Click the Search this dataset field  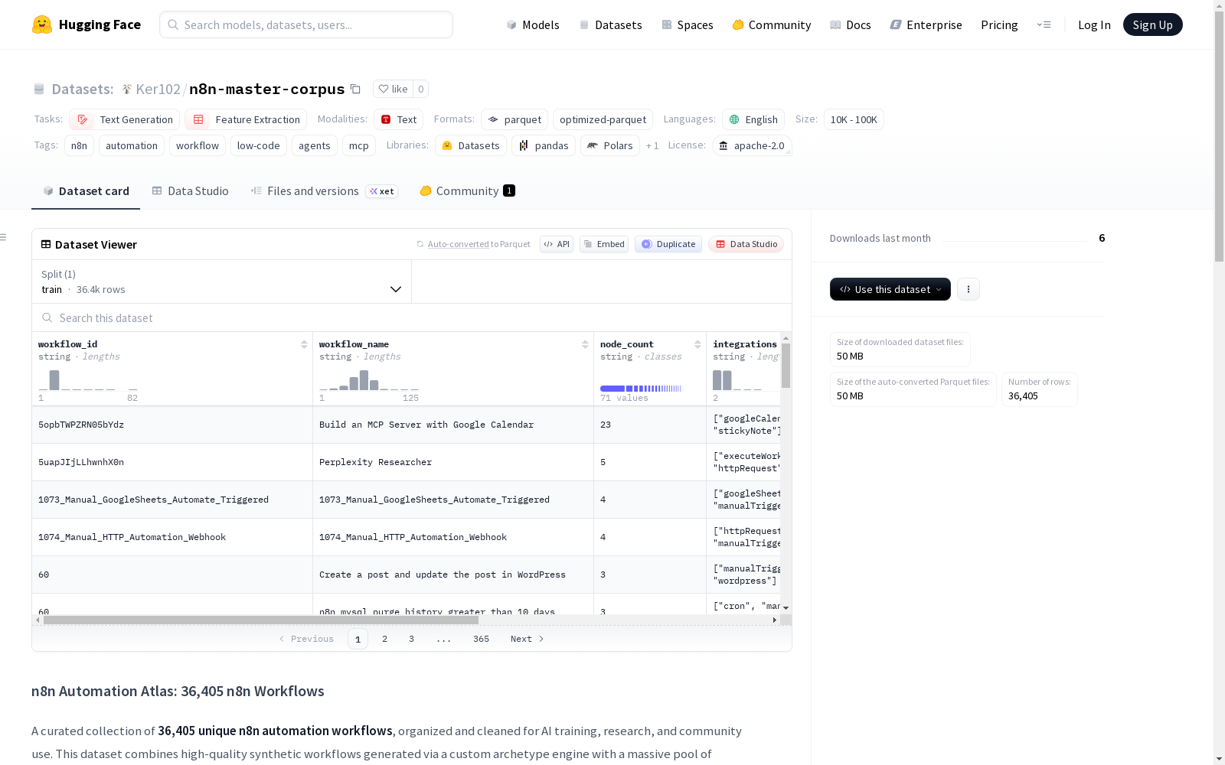pyautogui.click(x=412, y=317)
